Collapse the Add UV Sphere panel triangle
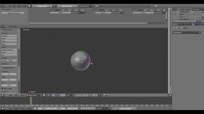Viewport: 204px width, 114px height. [x=2, y=68]
